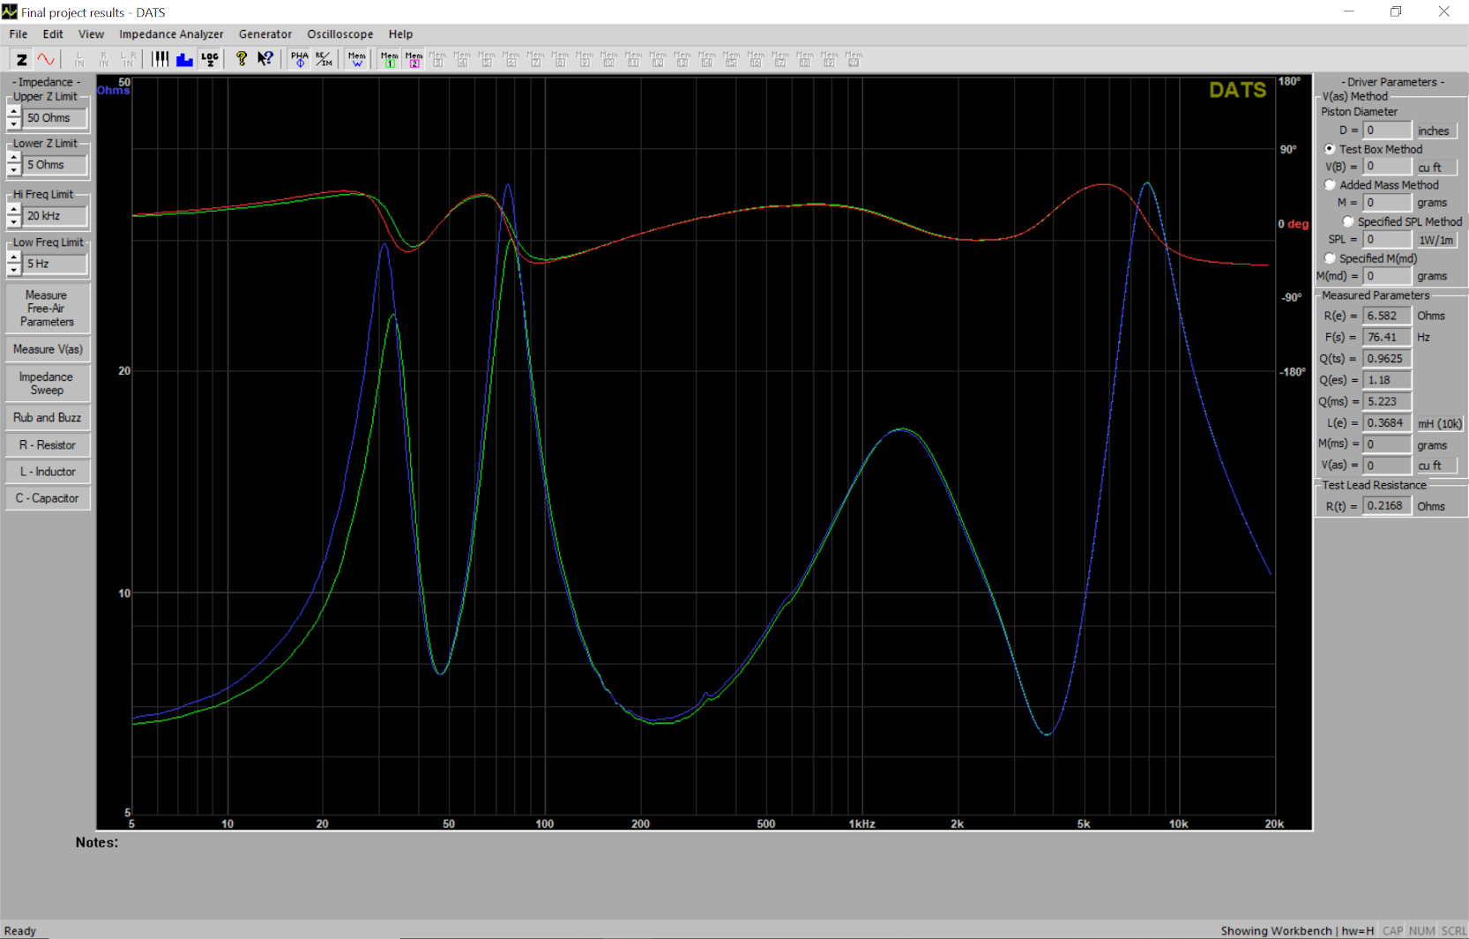Toggle the Mem 1 memory trace icon
The width and height of the screenshot is (1469, 939).
click(389, 59)
